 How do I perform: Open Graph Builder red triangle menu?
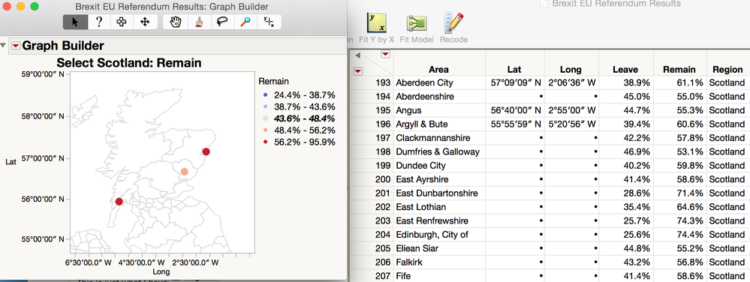click(16, 46)
